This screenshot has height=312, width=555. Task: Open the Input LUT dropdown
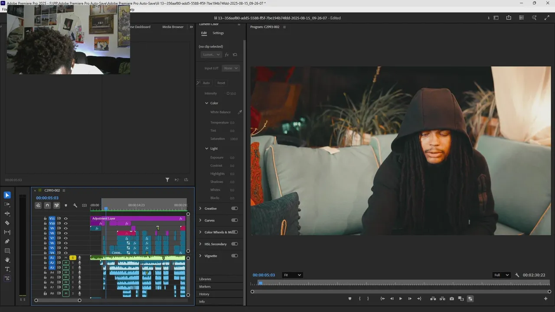[x=231, y=68]
